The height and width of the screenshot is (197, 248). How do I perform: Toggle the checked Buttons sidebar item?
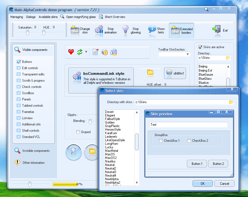(x=24, y=62)
